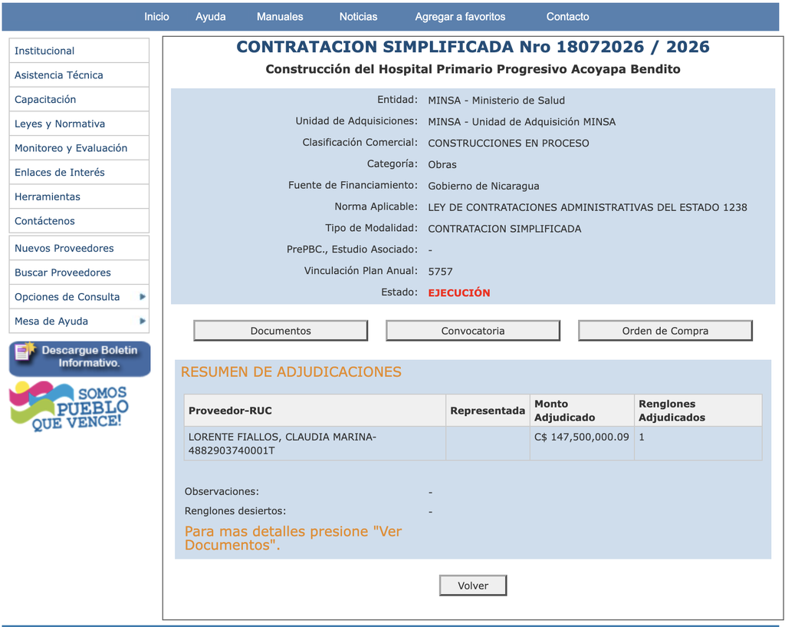Select Monitoreo y Evaluación in sidebar
The width and height of the screenshot is (785, 627).
(79, 148)
